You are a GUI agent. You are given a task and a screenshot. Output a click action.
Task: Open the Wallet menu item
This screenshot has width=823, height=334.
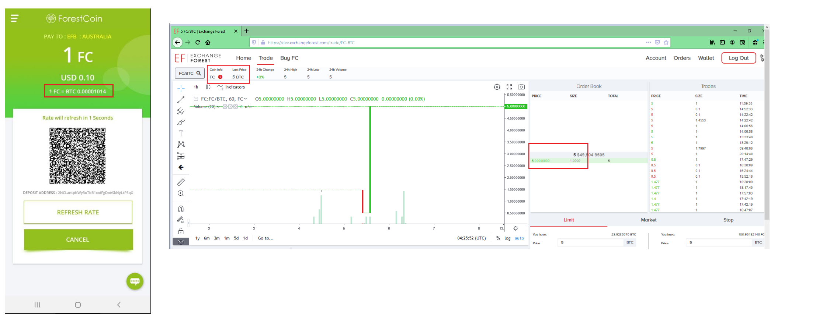(x=706, y=58)
